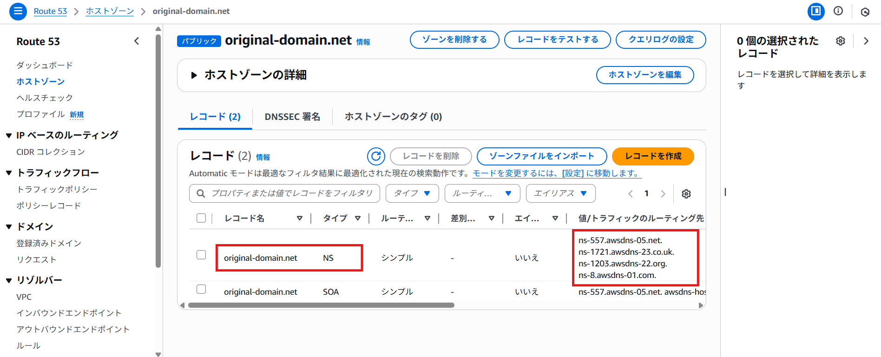881x357 pixels.
Task: Click レコードを作成 button
Action: coord(653,156)
